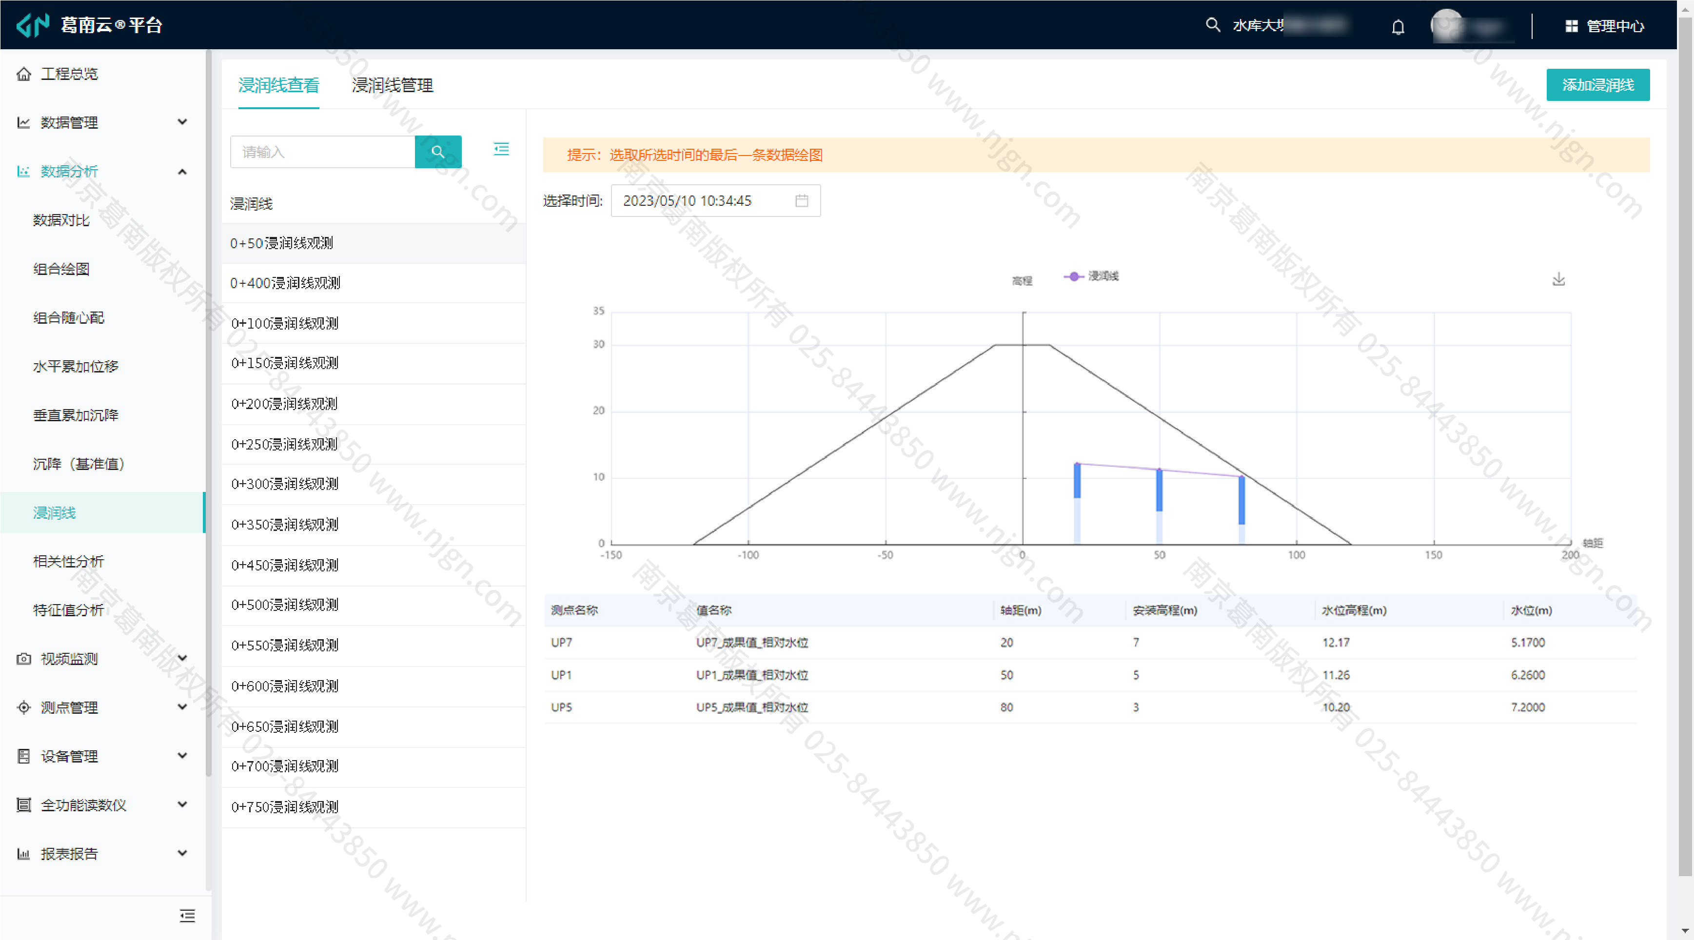Image resolution: width=1694 pixels, height=940 pixels.
Task: Select 0+450浸润线观测 in list
Action: tap(374, 565)
